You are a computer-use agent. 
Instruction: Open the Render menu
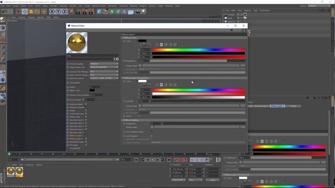73,6
